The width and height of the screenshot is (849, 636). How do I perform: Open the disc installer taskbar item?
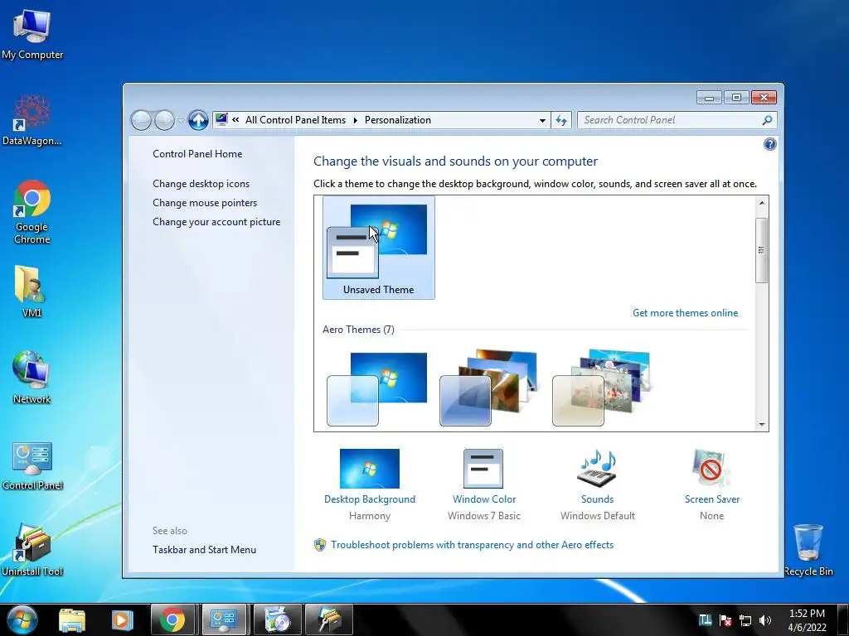click(277, 619)
